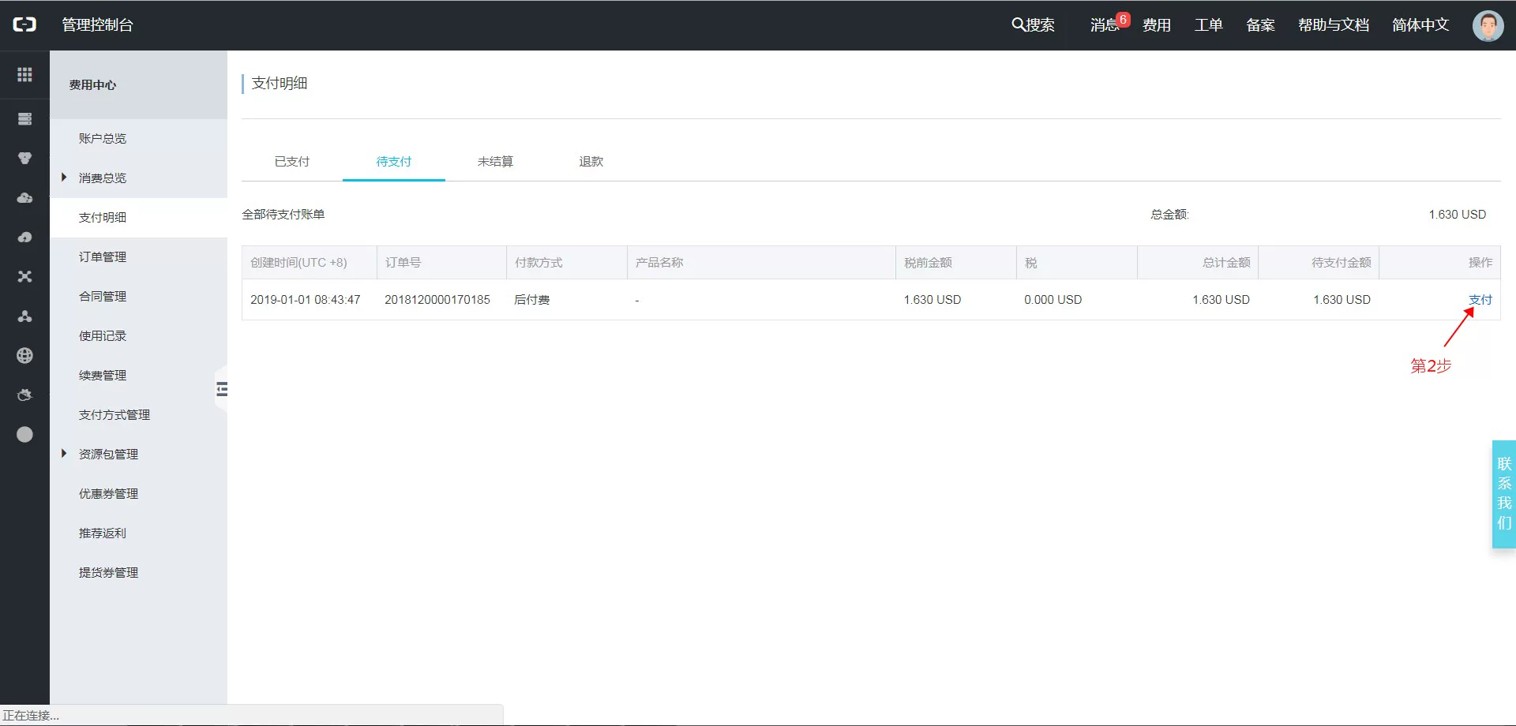This screenshot has height=726, width=1516.
Task: Click the 支付明细 page heading
Action: pos(280,84)
